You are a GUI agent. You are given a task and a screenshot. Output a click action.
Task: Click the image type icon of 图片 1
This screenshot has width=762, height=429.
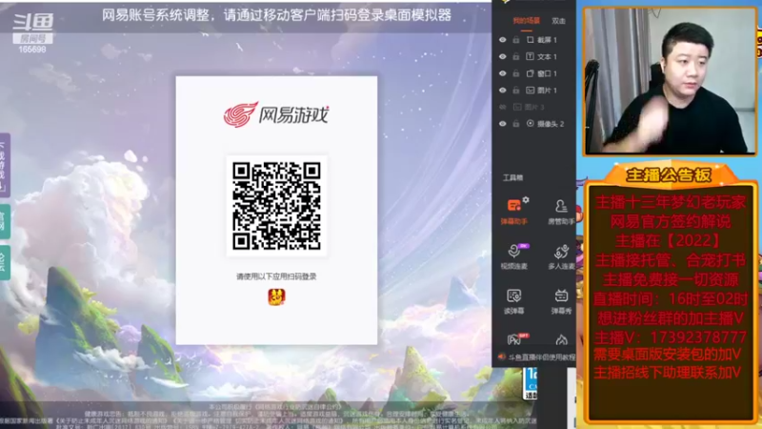tap(531, 90)
